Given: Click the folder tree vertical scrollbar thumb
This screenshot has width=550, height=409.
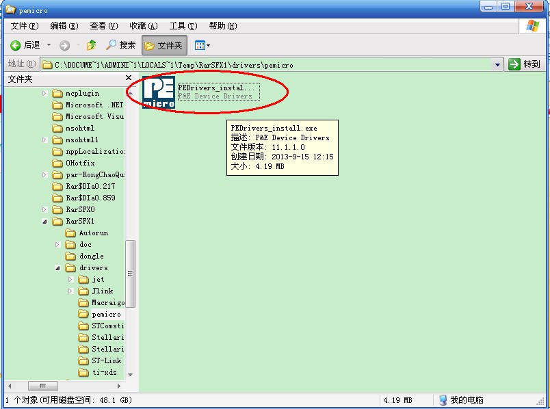Looking at the screenshot, I should click(x=130, y=274).
